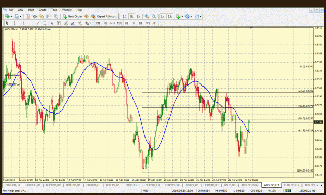
Task: Switch to the EURUSD,H4 chart tab
Action: point(292,185)
